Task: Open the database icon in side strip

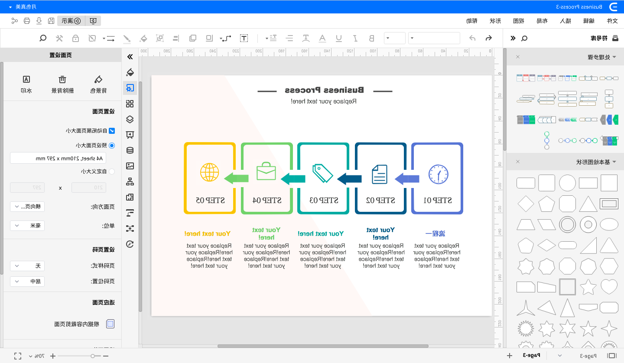Action: (130, 150)
